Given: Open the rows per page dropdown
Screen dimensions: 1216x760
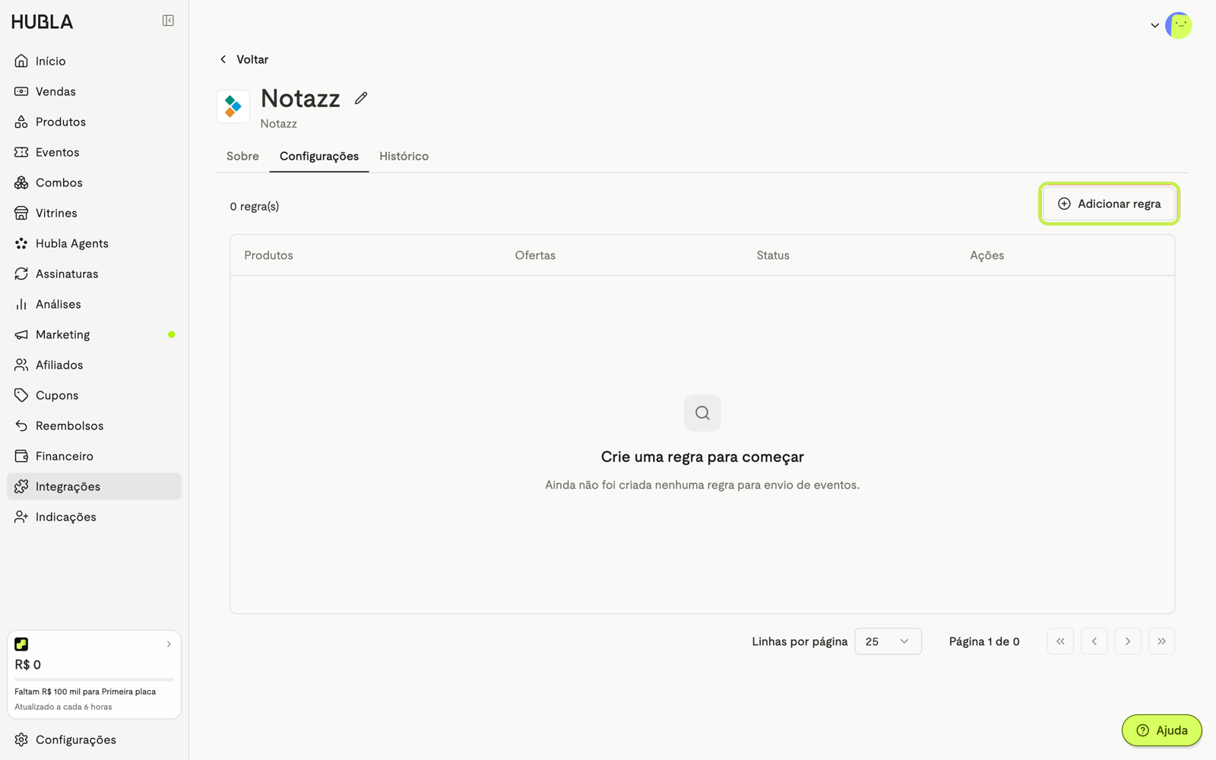Looking at the screenshot, I should click(888, 641).
